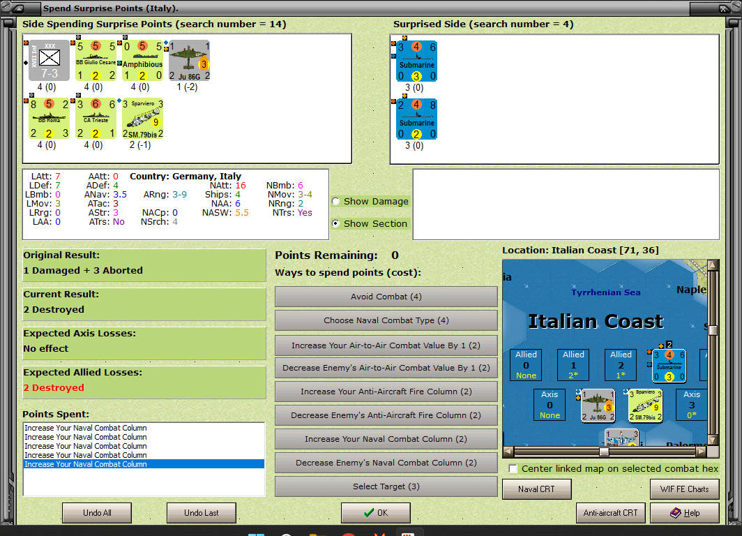Click the Undo All button
This screenshot has width=742, height=536.
pyautogui.click(x=97, y=513)
